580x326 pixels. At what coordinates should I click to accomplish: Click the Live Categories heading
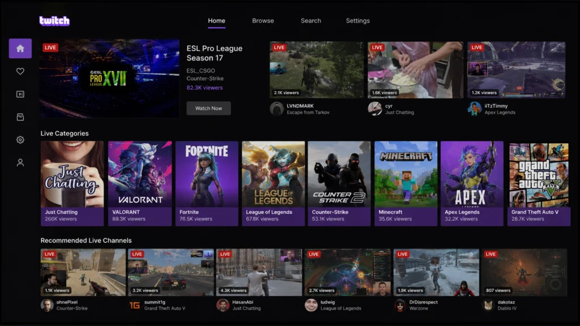click(65, 134)
